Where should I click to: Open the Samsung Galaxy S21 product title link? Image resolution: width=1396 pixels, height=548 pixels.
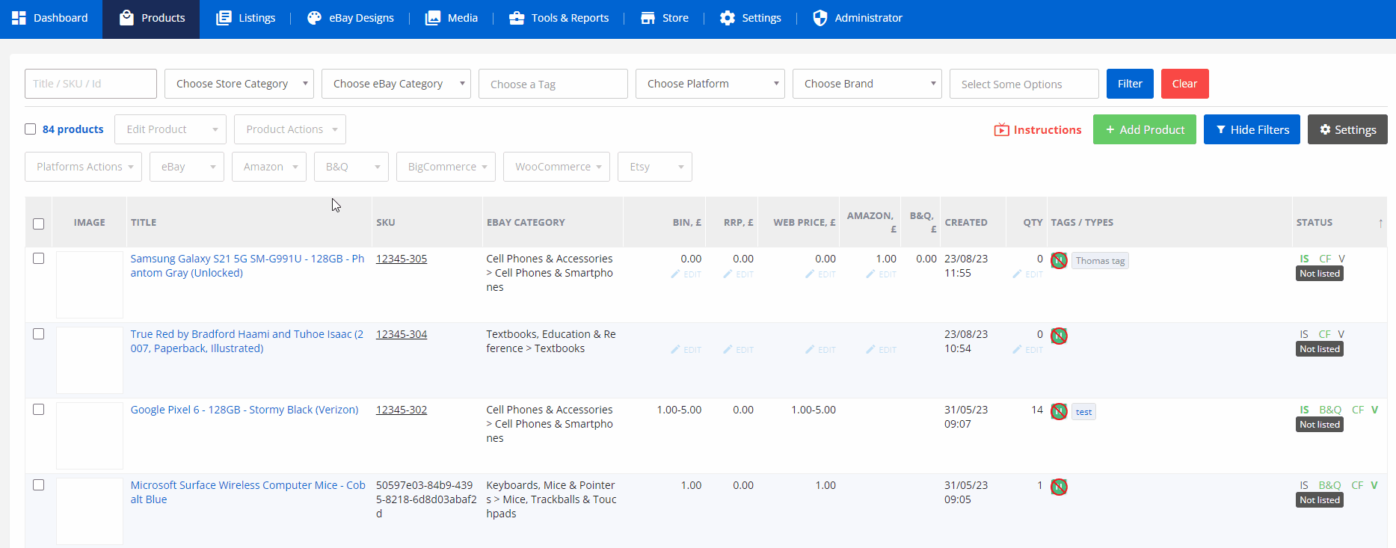click(x=247, y=265)
